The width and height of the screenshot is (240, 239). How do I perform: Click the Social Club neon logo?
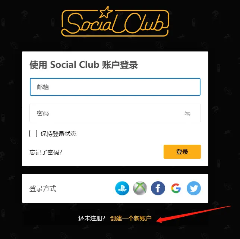tap(115, 21)
